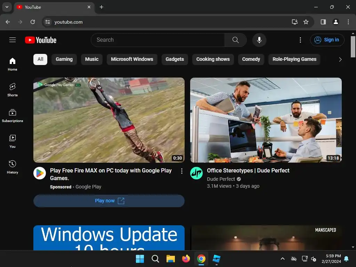Open Chrome's three-dot menu
The width and height of the screenshot is (356, 267).
tap(348, 22)
